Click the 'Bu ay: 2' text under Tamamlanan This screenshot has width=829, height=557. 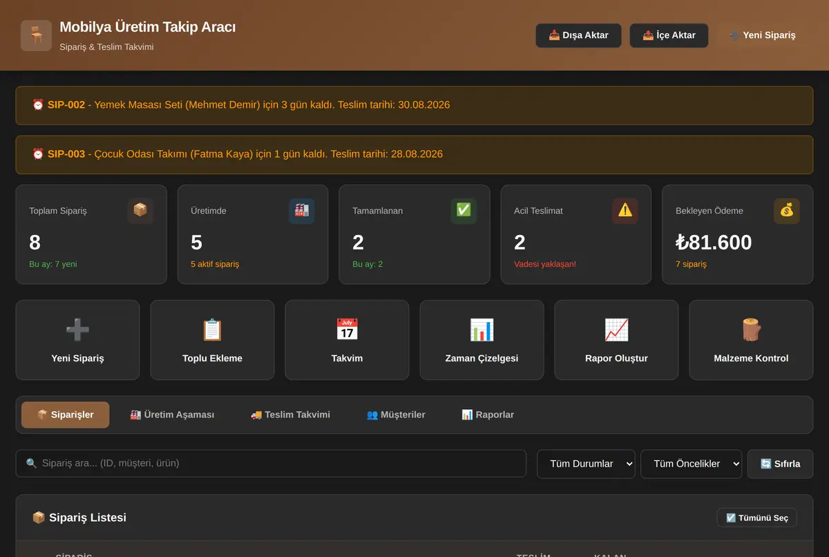pyautogui.click(x=368, y=264)
